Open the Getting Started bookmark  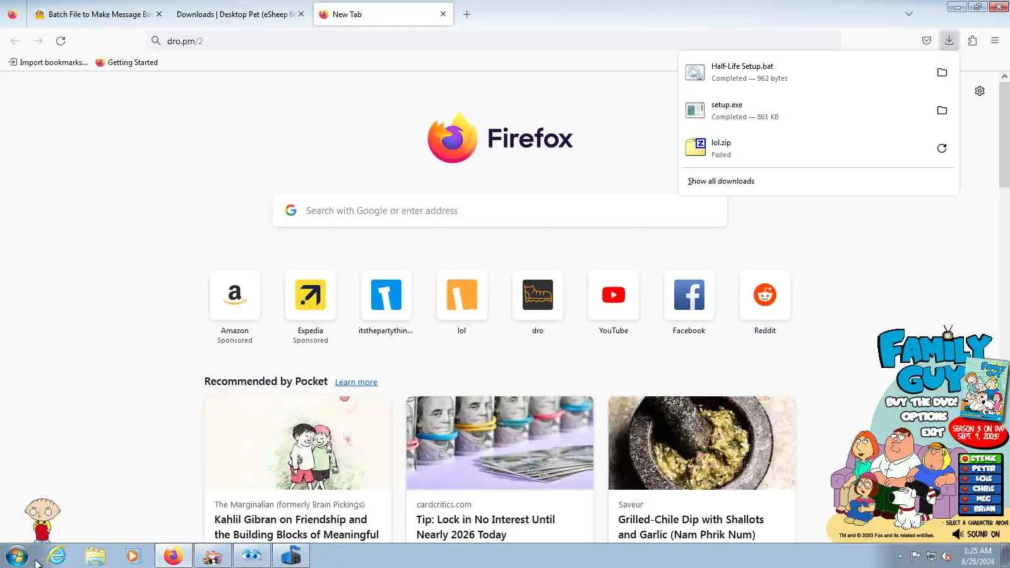pos(126,62)
